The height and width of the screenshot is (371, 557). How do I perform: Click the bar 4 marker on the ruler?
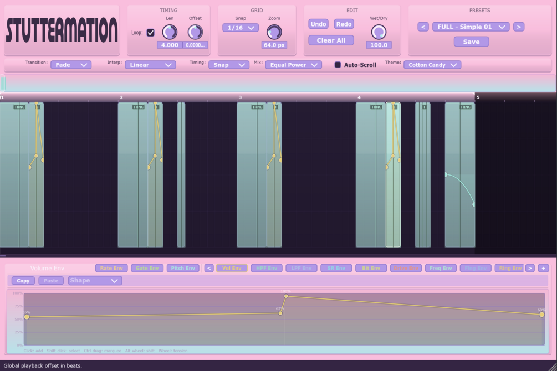click(359, 97)
